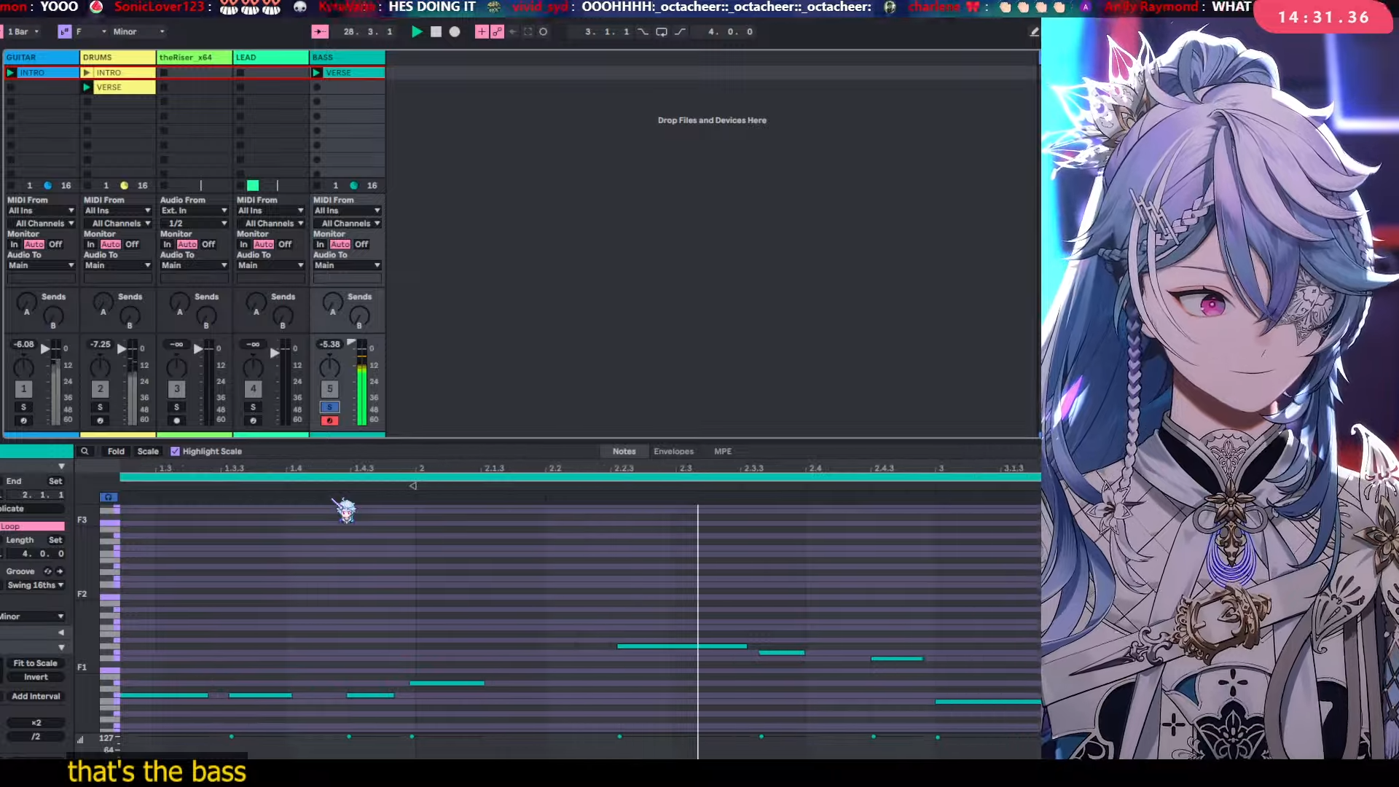The image size is (1399, 787).
Task: Click the Groove commit arrow icon
Action: tap(60, 572)
